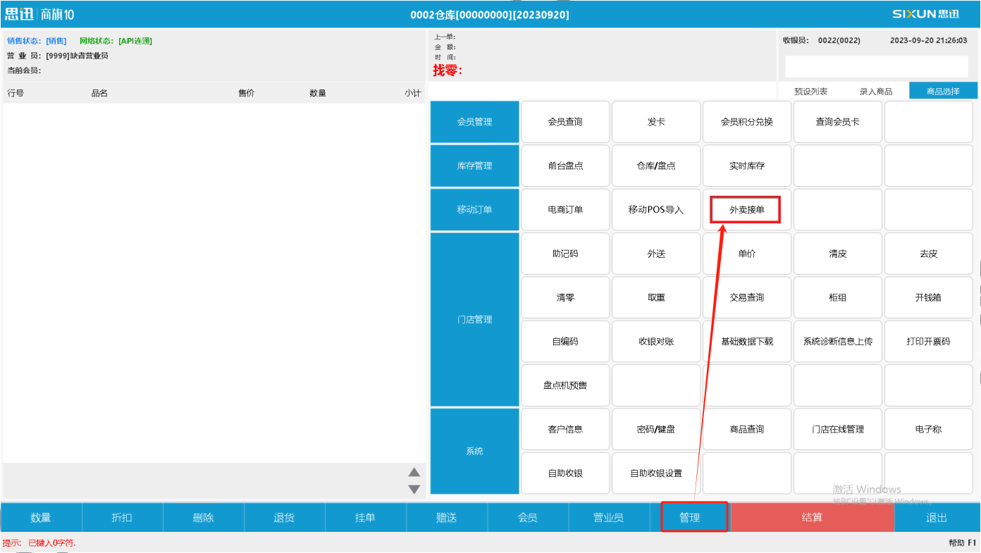Open 外卖接单
The height and width of the screenshot is (553, 981).
[747, 209]
